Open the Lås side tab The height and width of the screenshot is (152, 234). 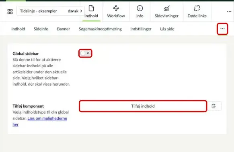coord(167,29)
